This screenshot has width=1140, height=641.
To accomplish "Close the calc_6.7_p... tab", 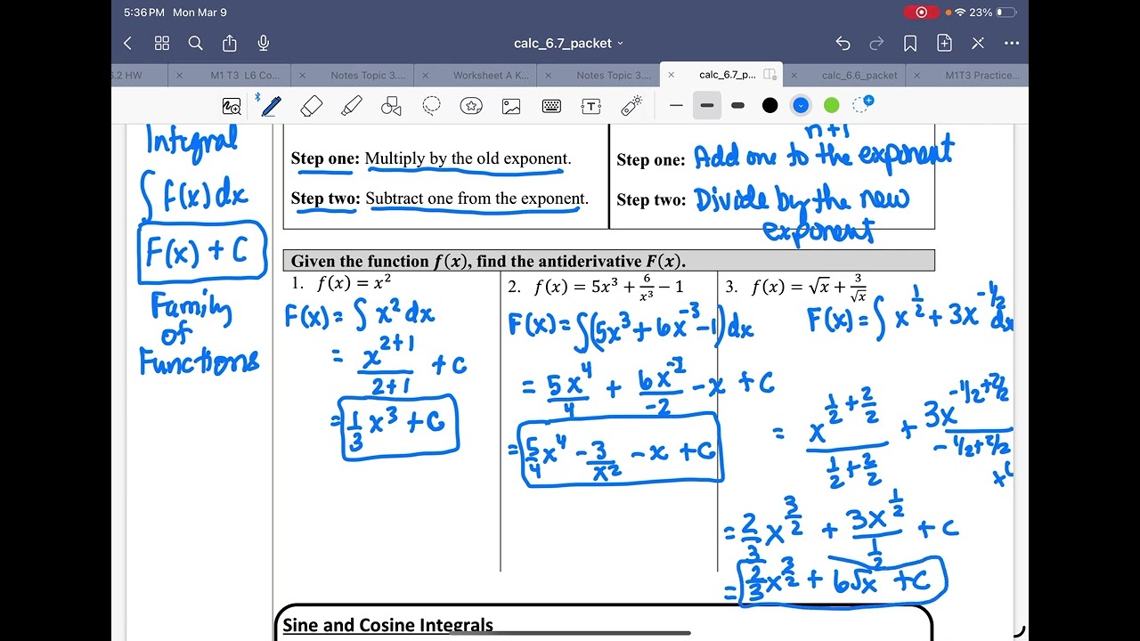I will (671, 76).
